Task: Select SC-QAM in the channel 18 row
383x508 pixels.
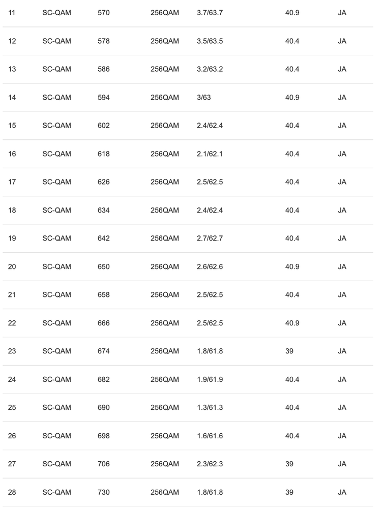Action: pyautogui.click(x=56, y=210)
